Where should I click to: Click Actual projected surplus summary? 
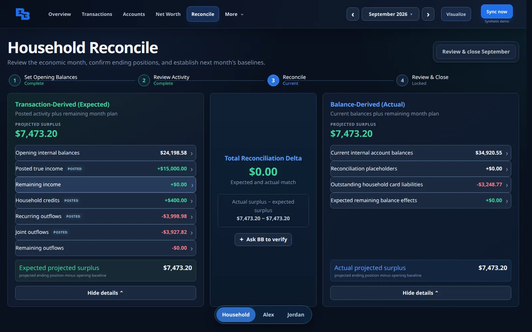(x=421, y=271)
